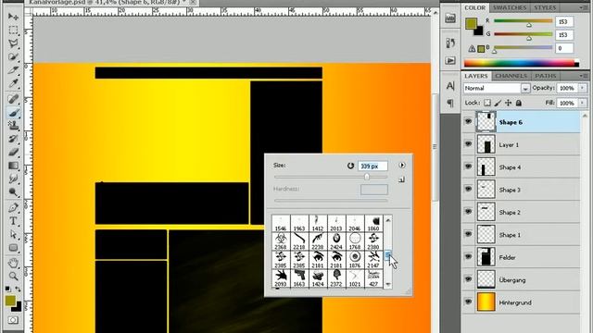Select the Type tool
The height and width of the screenshot is (333, 593).
[x=13, y=221]
